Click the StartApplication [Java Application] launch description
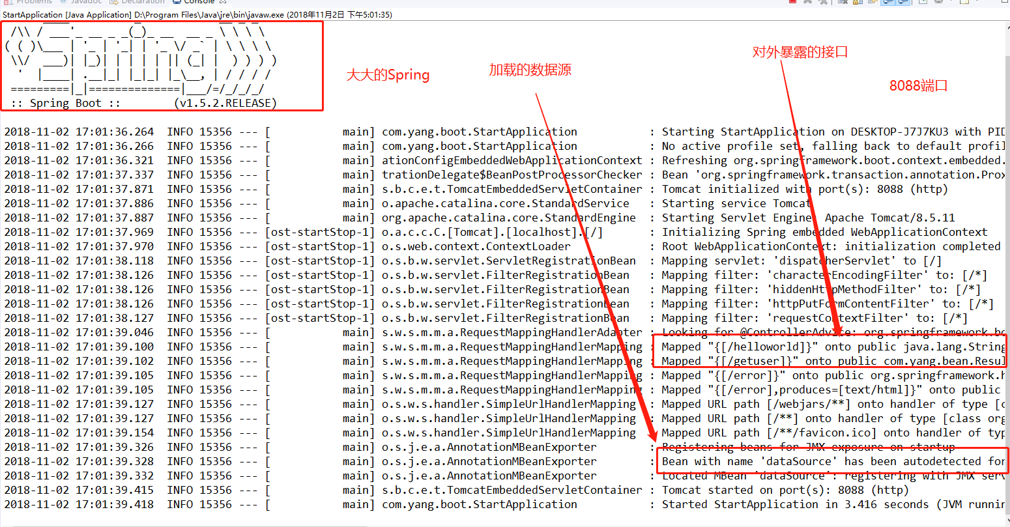Screen dimensions: 1010x527 (x=197, y=14)
